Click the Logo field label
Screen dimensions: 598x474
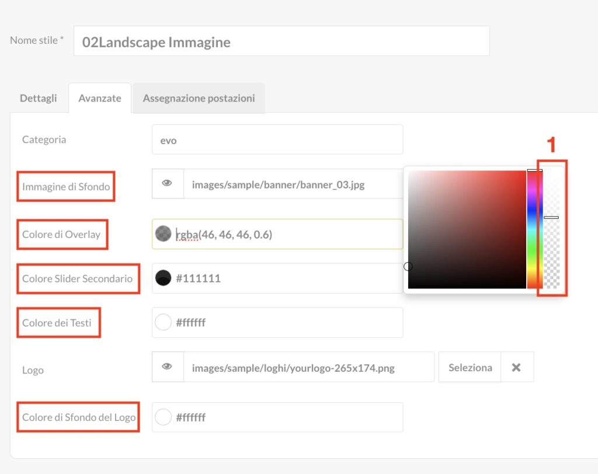click(33, 370)
